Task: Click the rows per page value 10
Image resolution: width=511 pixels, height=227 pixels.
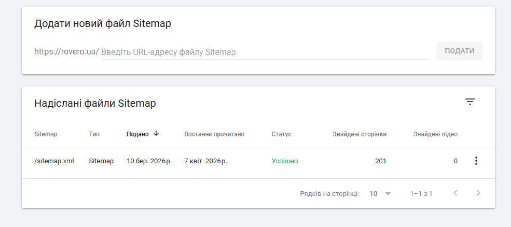Action: [374, 194]
